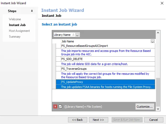Screen dimensions: 166x124
Task: Click the filter text [Library Name] = File System
Action: pos(83,107)
